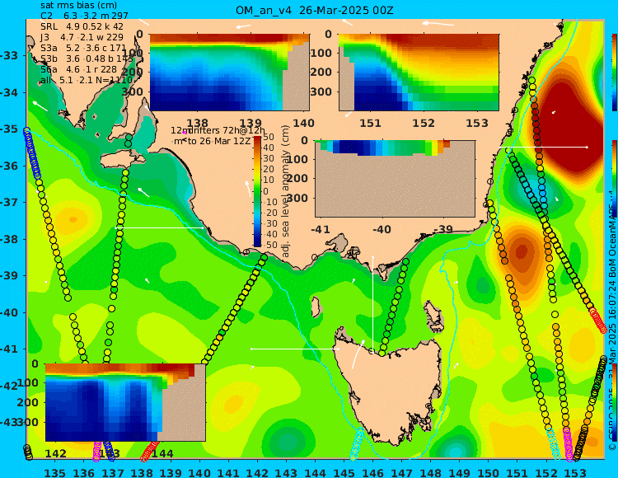Click the 146 longitude label on the bottom axis
Screen dimensions: 618x478
pos(372,472)
